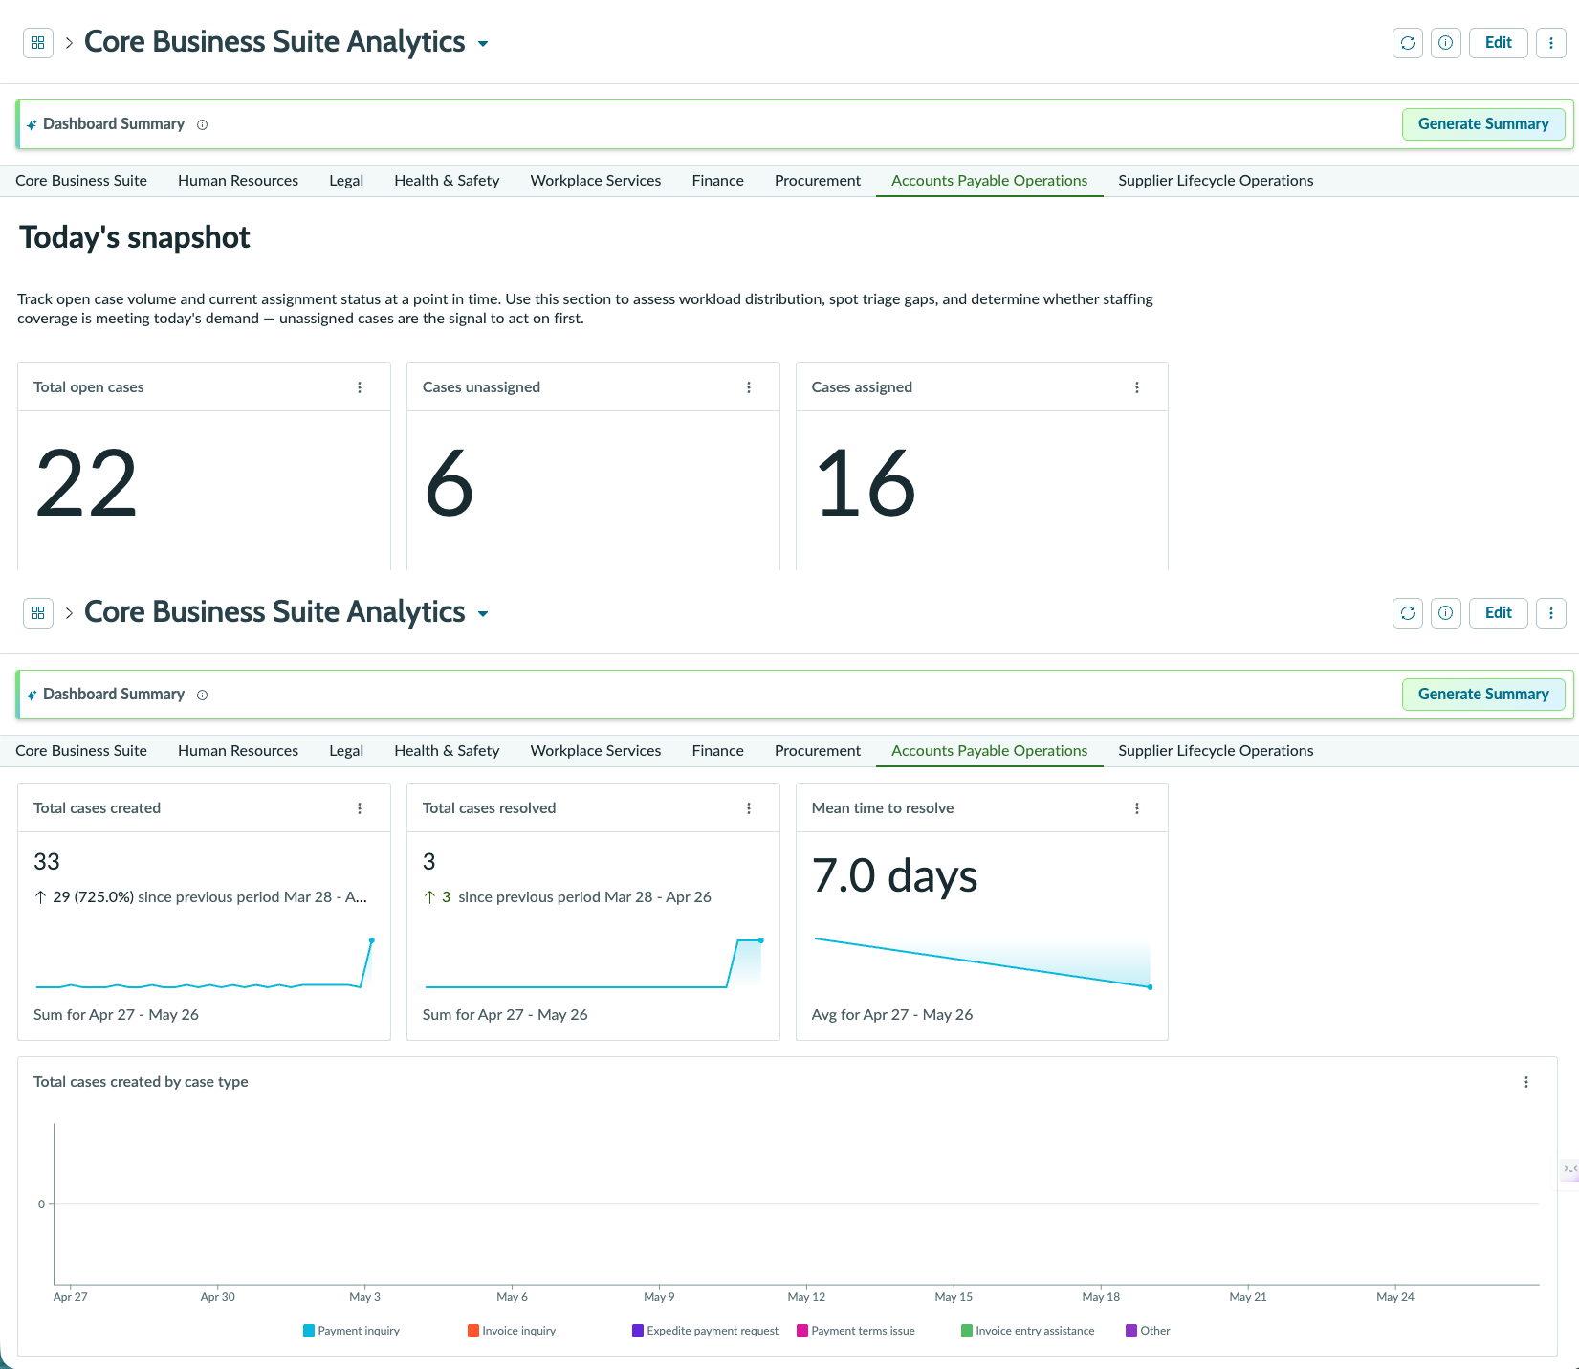This screenshot has width=1579, height=1369.
Task: Toggle the Payment terms issue legend swatch
Action: coord(802,1331)
